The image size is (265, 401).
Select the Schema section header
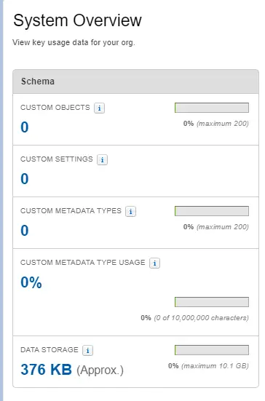point(136,82)
